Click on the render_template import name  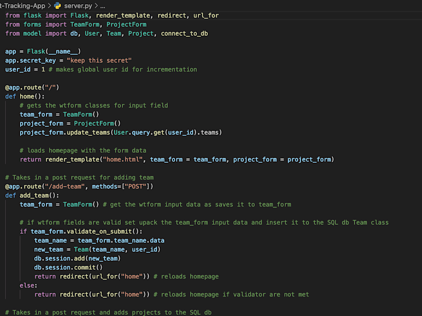(x=123, y=16)
